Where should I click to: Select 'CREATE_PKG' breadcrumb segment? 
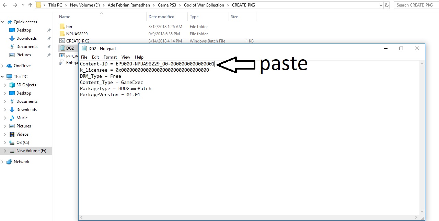coord(243,5)
